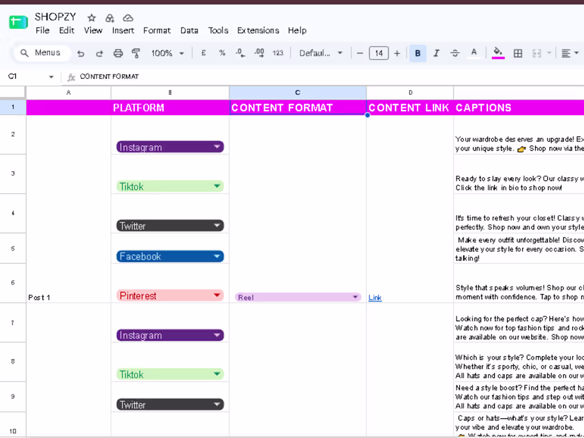Select the column C header
584x438 pixels.
[x=298, y=93]
